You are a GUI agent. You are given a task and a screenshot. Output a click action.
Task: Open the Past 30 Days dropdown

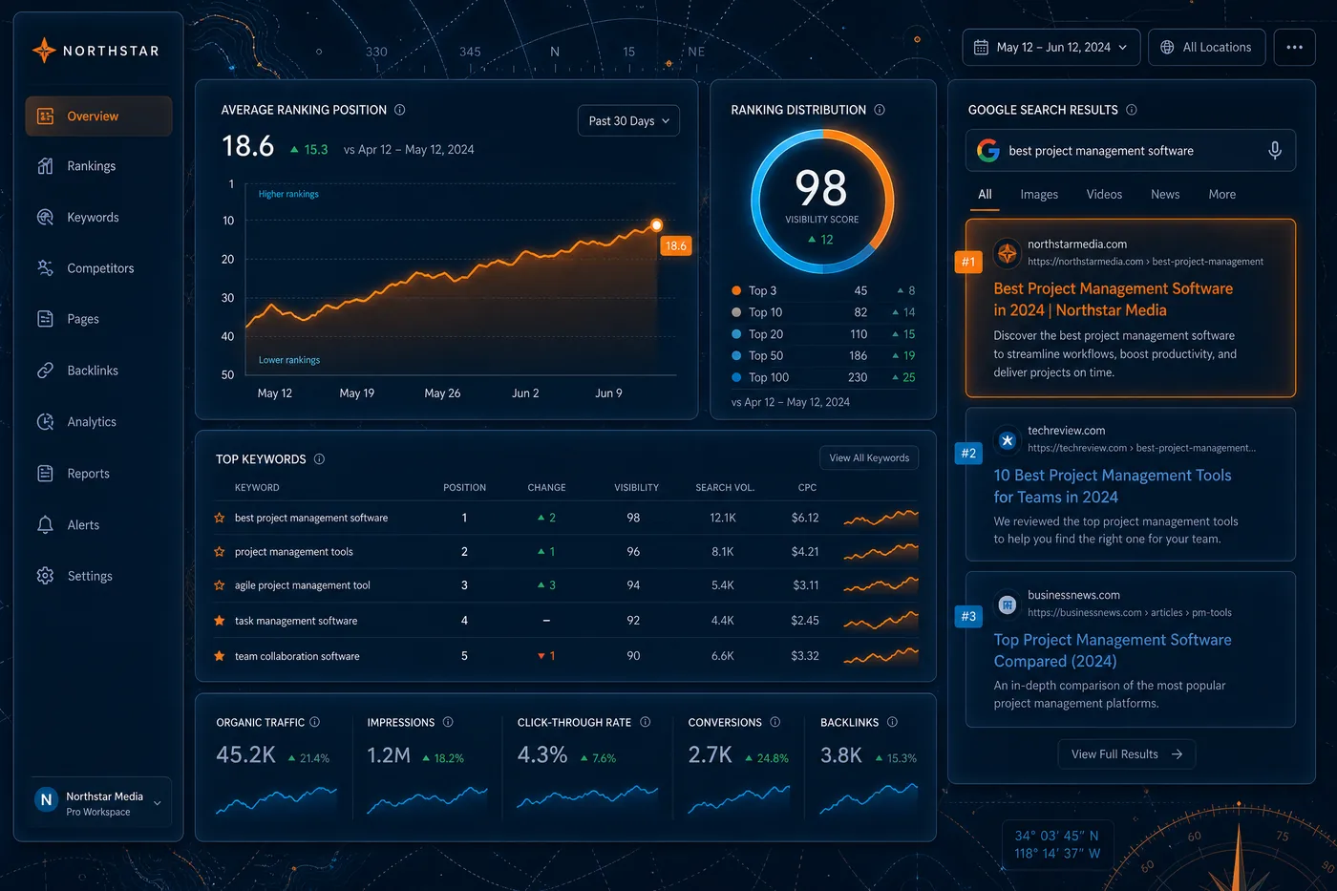(628, 121)
